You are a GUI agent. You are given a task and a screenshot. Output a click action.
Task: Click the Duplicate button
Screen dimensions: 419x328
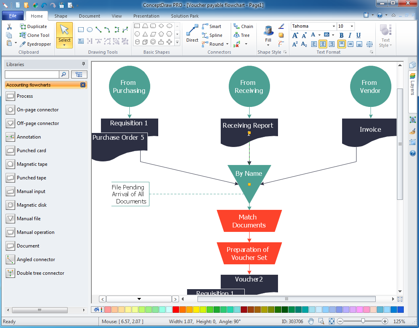[x=33, y=26]
